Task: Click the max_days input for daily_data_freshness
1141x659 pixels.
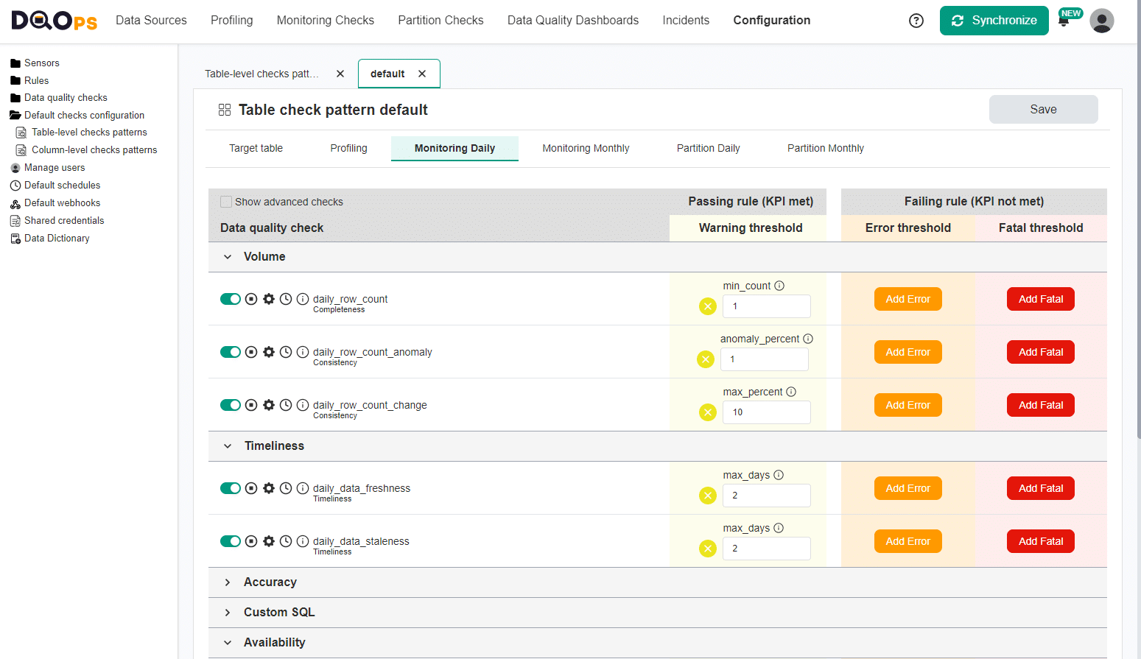Action: pyautogui.click(x=766, y=496)
